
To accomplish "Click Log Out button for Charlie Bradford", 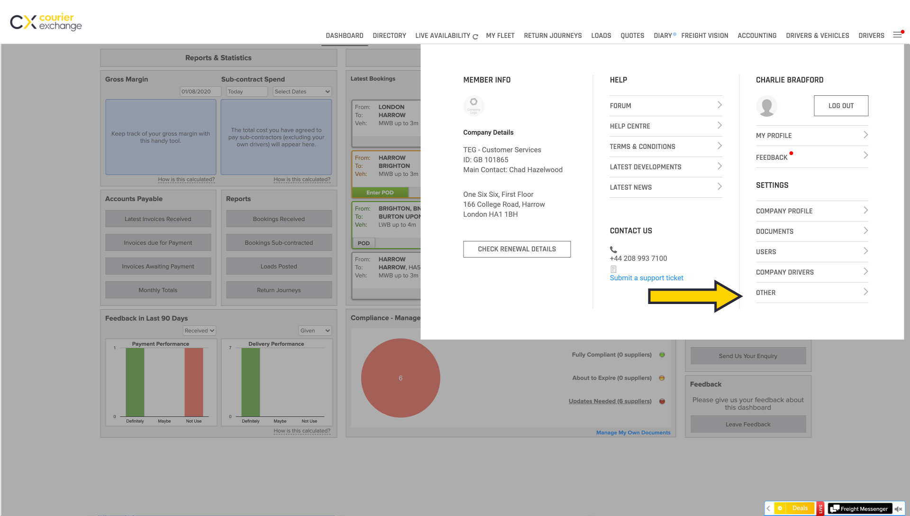I will [x=841, y=105].
